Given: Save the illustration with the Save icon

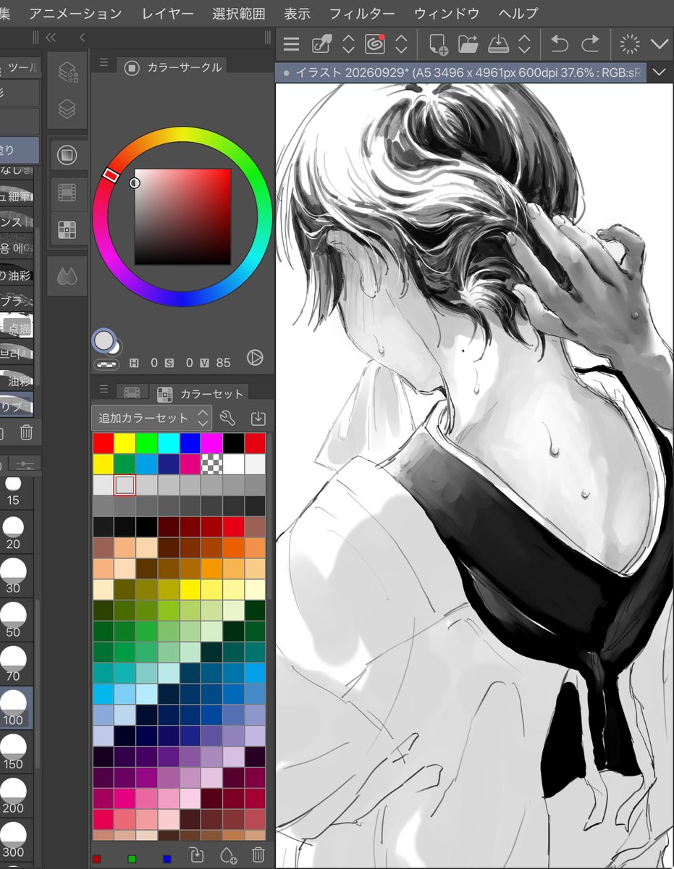Looking at the screenshot, I should (499, 45).
